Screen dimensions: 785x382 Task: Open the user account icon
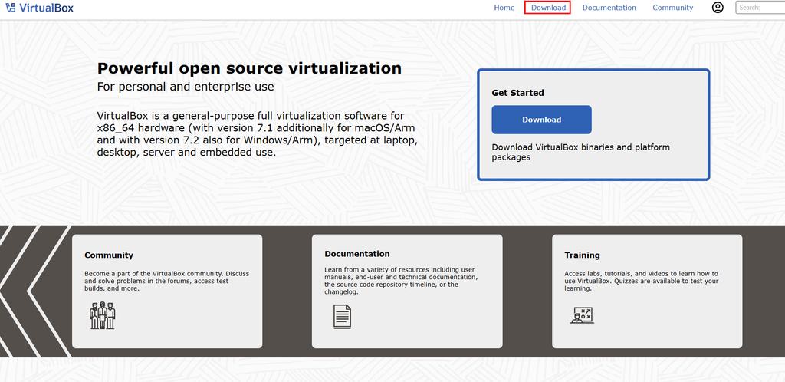718,8
